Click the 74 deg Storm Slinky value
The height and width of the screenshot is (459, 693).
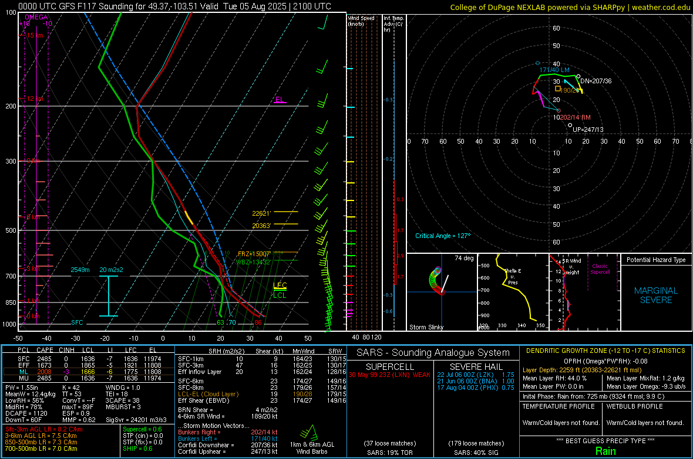tap(464, 258)
